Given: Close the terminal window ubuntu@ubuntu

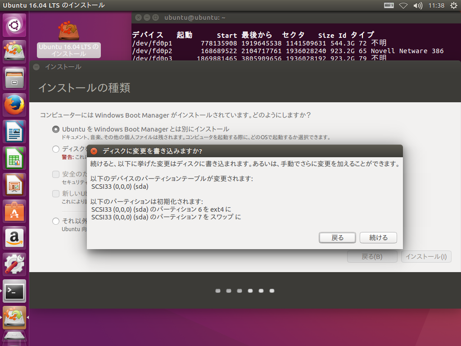Looking at the screenshot, I should pos(138,18).
